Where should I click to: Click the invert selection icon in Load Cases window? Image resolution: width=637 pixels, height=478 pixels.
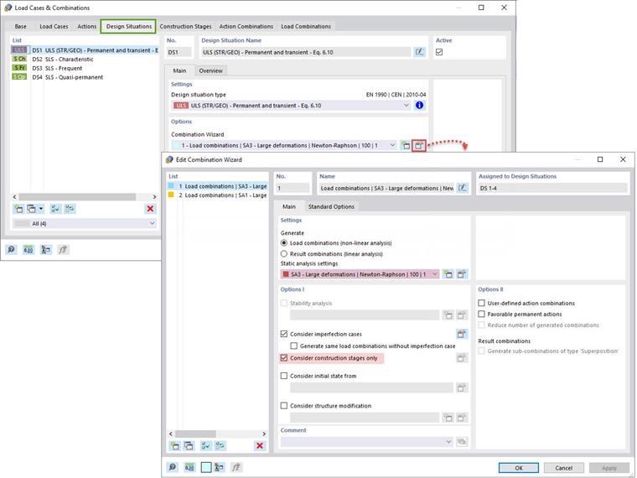(70, 209)
